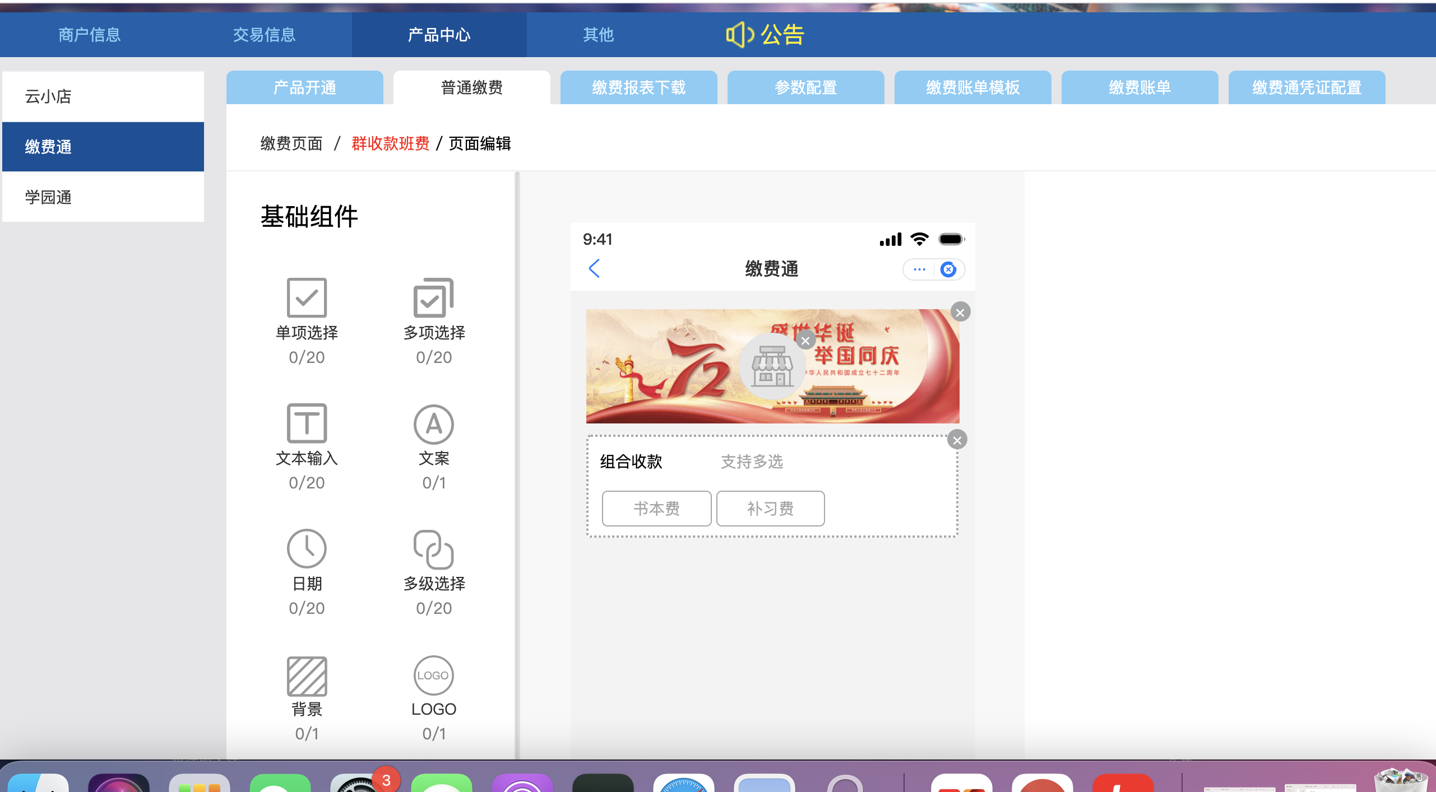
Task: Remove 组合收款 component with X icon
Action: click(958, 439)
